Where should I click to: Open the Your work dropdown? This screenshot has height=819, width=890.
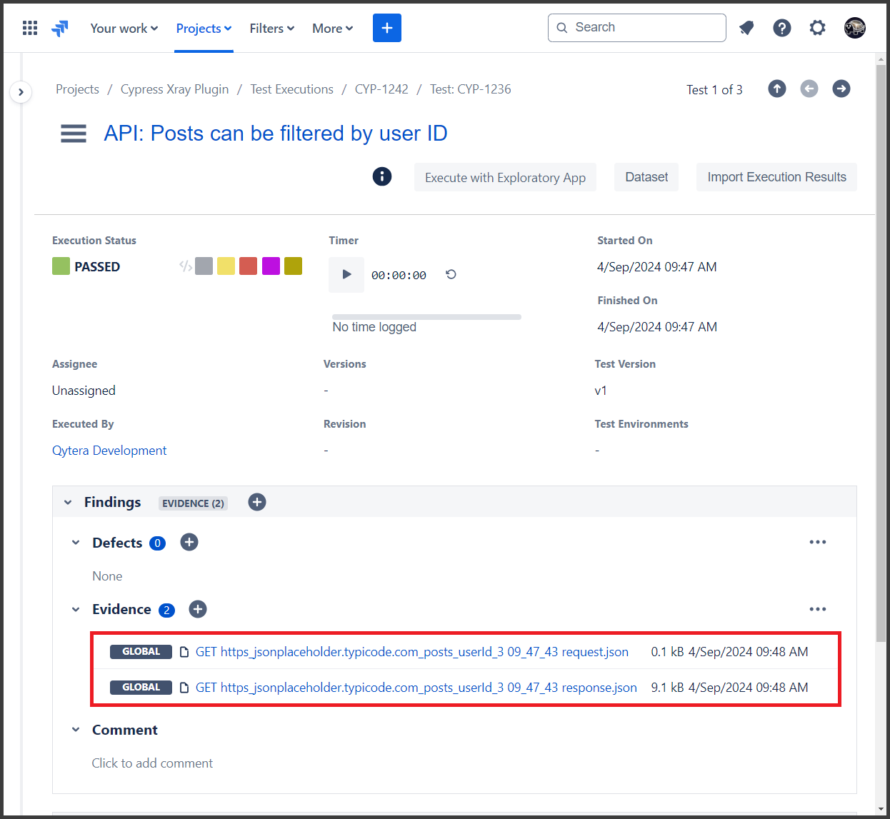click(124, 29)
